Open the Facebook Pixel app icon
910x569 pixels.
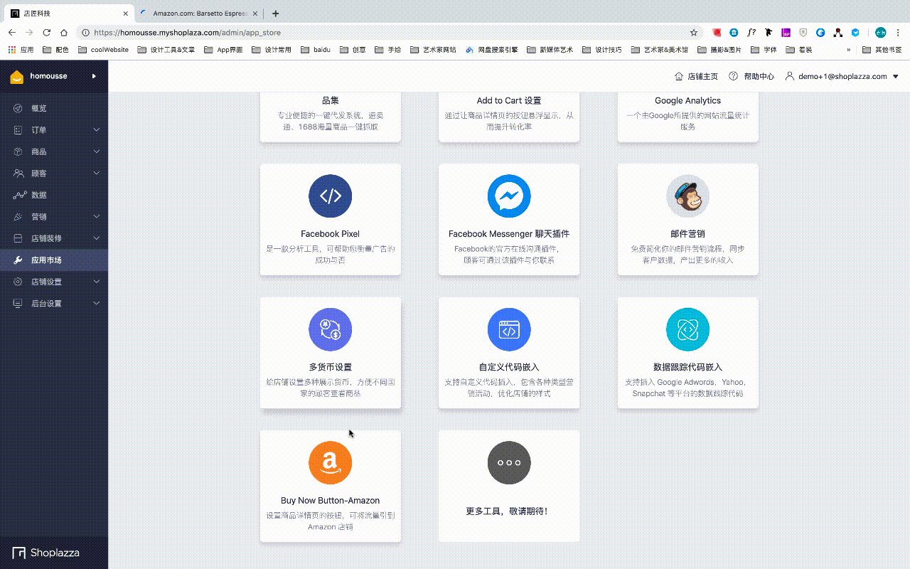(330, 196)
